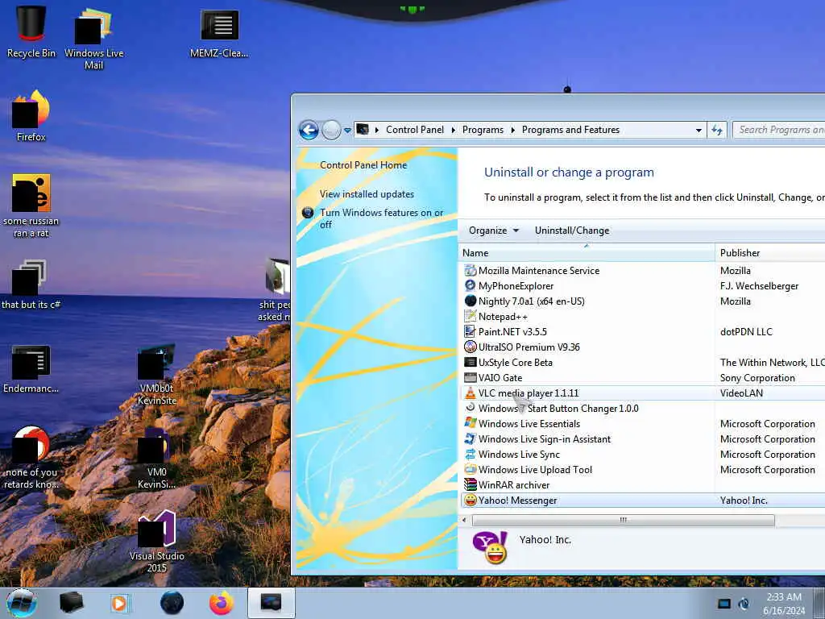Click the shield icon beside Turn Windows features

(308, 213)
